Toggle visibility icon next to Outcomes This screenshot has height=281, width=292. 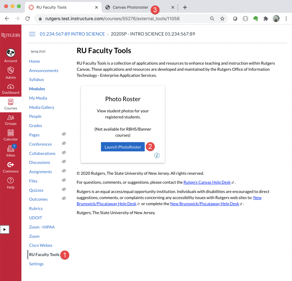[x=64, y=198]
